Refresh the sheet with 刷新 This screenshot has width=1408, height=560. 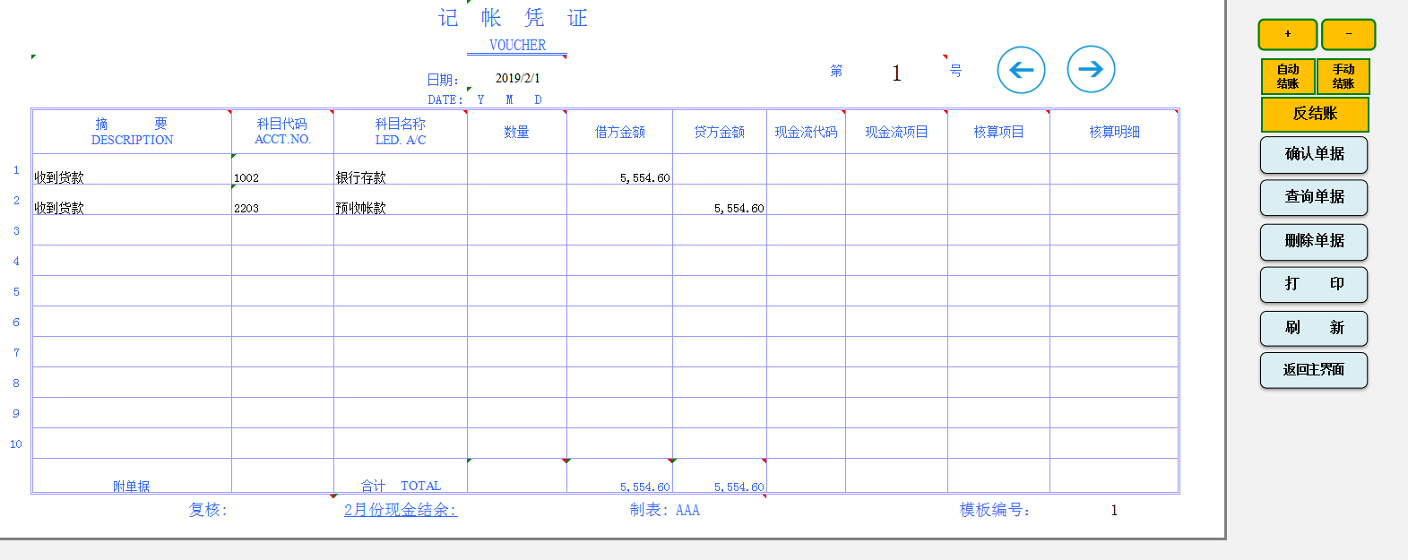click(1314, 328)
